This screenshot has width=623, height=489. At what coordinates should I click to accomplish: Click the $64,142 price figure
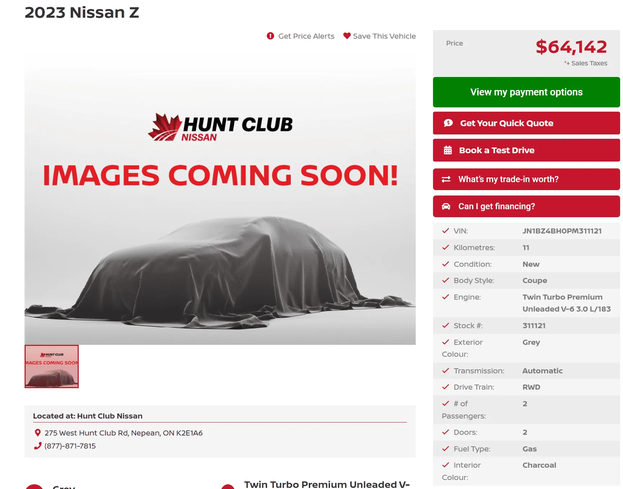click(571, 47)
